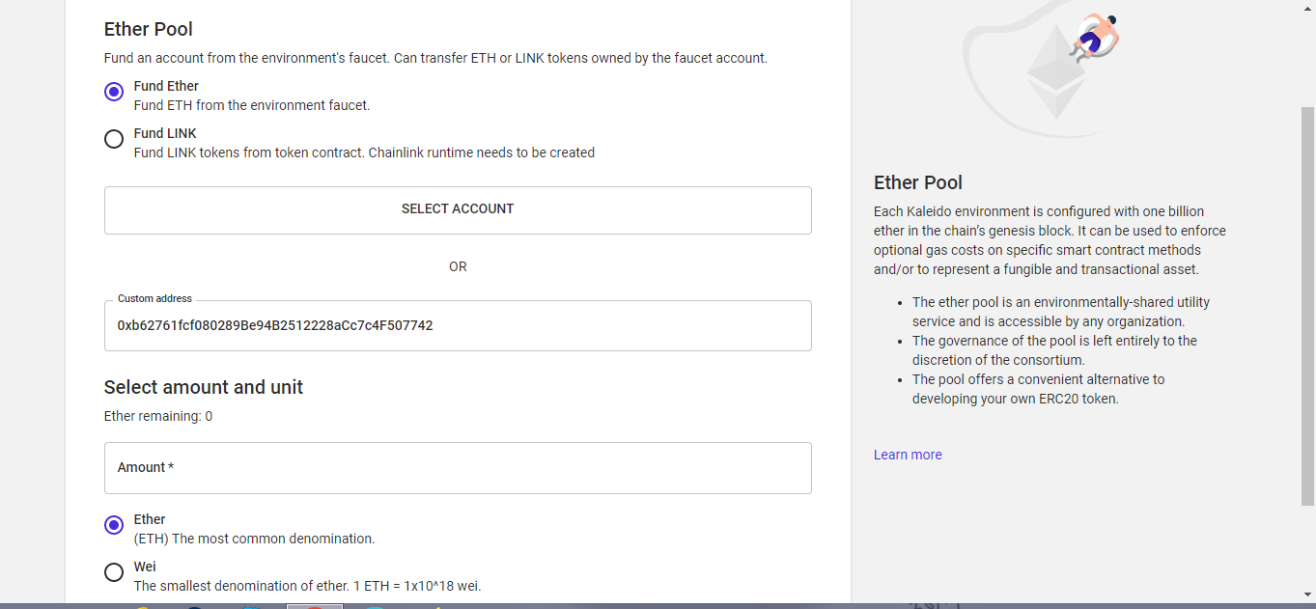Click the main 'Ether Pool' form heading
This screenshot has width=1316, height=609.
[149, 29]
